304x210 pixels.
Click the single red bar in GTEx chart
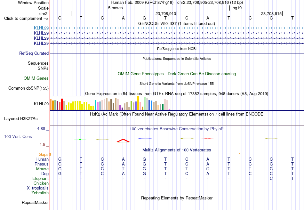coord(62,104)
